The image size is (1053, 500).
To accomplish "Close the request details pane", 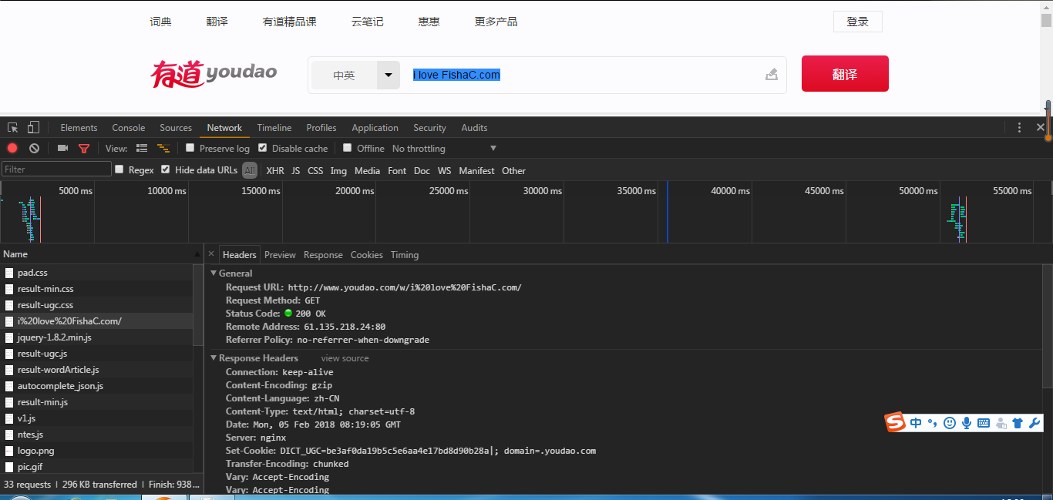I will coord(210,254).
